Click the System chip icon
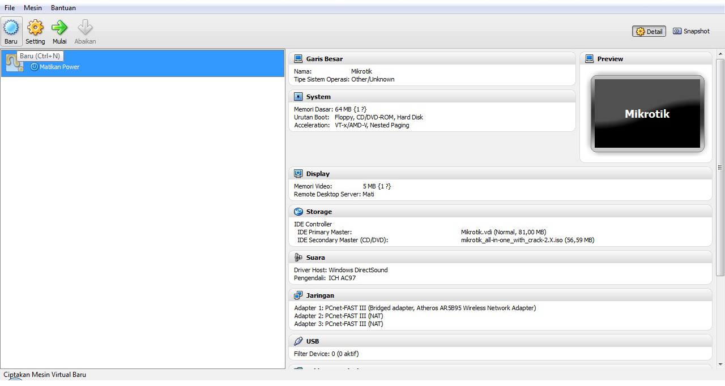The width and height of the screenshot is (725, 386). 298,97
